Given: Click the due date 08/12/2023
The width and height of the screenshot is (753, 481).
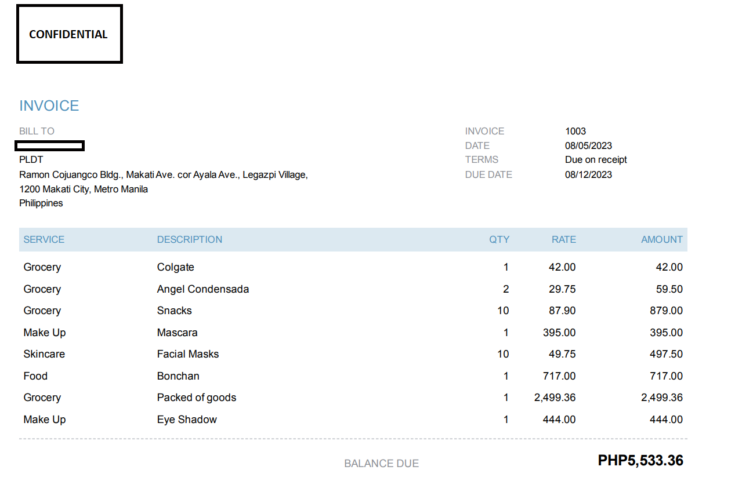Looking at the screenshot, I should [588, 174].
